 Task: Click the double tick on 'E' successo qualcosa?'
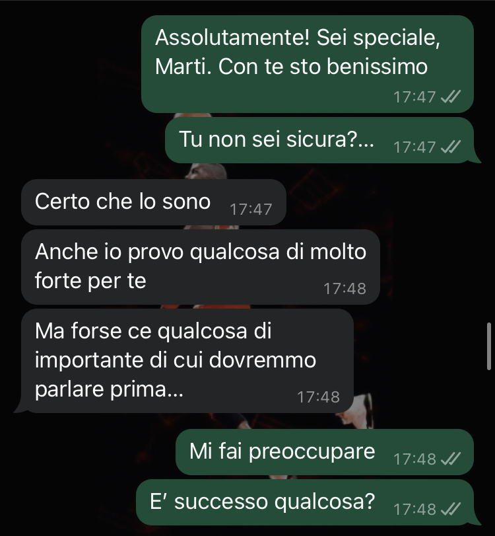click(451, 509)
